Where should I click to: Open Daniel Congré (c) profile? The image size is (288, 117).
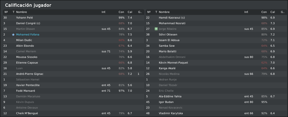28,23
